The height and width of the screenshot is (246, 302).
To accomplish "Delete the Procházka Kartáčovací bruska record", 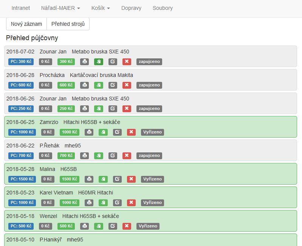I will [127, 85].
